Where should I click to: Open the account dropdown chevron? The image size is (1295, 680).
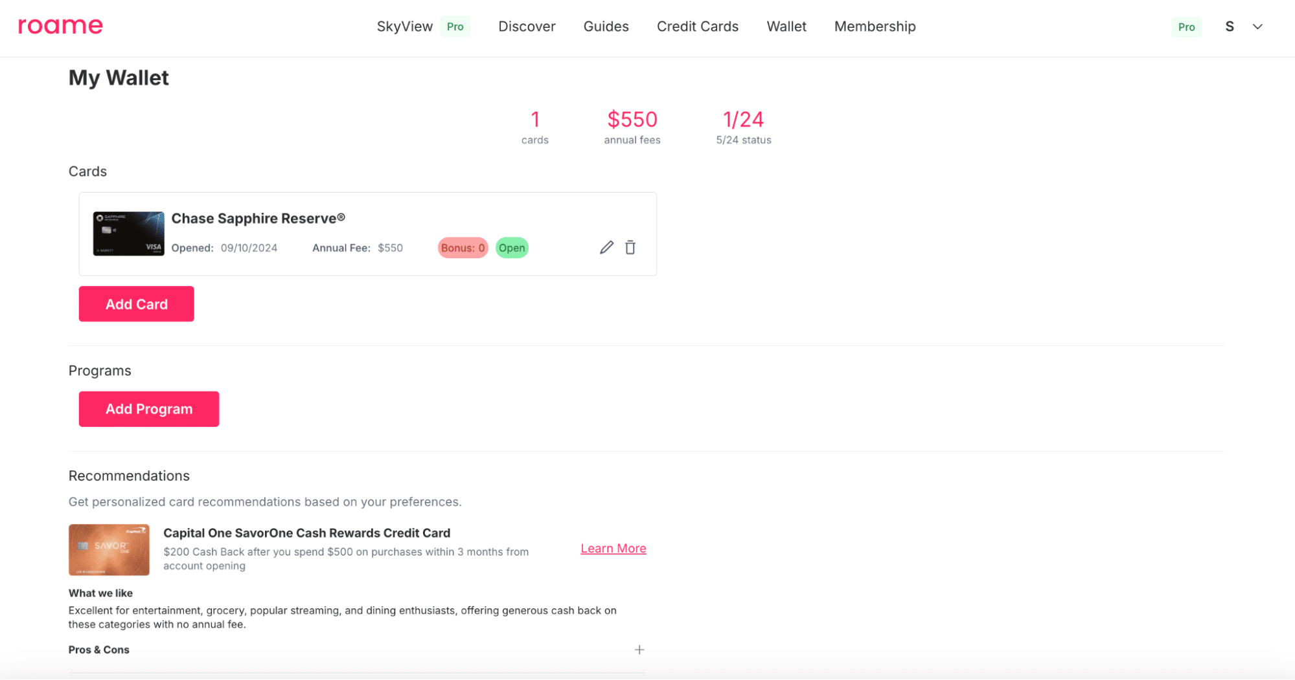pos(1257,27)
